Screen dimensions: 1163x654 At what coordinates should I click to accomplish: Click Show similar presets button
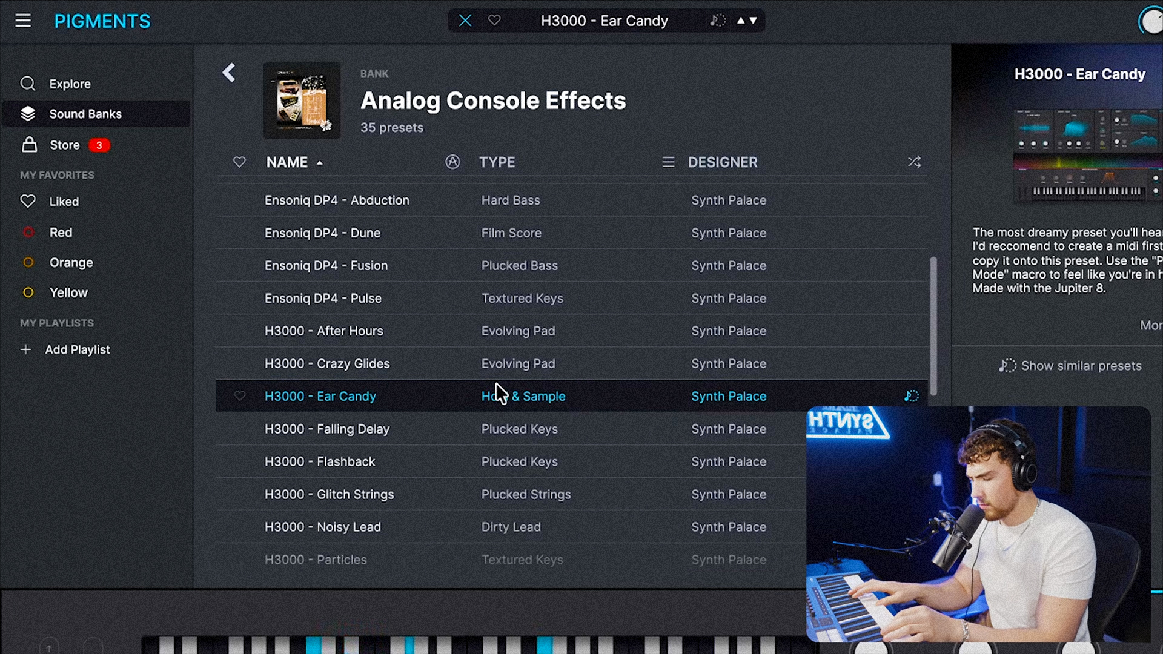click(1070, 366)
